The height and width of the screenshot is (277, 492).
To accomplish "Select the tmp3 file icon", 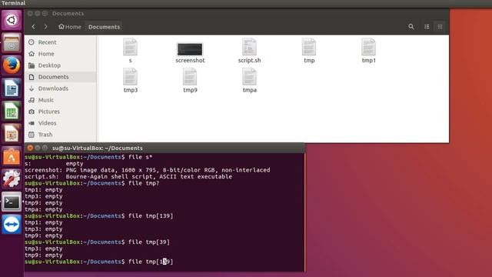I will pos(130,80).
